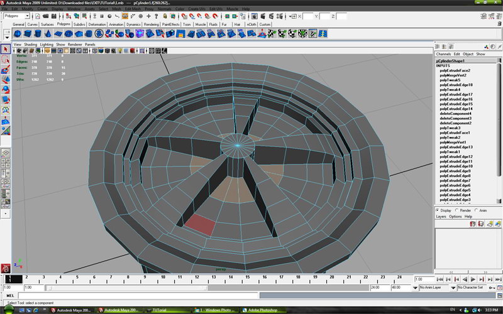Open the Shading menu of the viewport panel
The image size is (503, 314).
click(30, 45)
